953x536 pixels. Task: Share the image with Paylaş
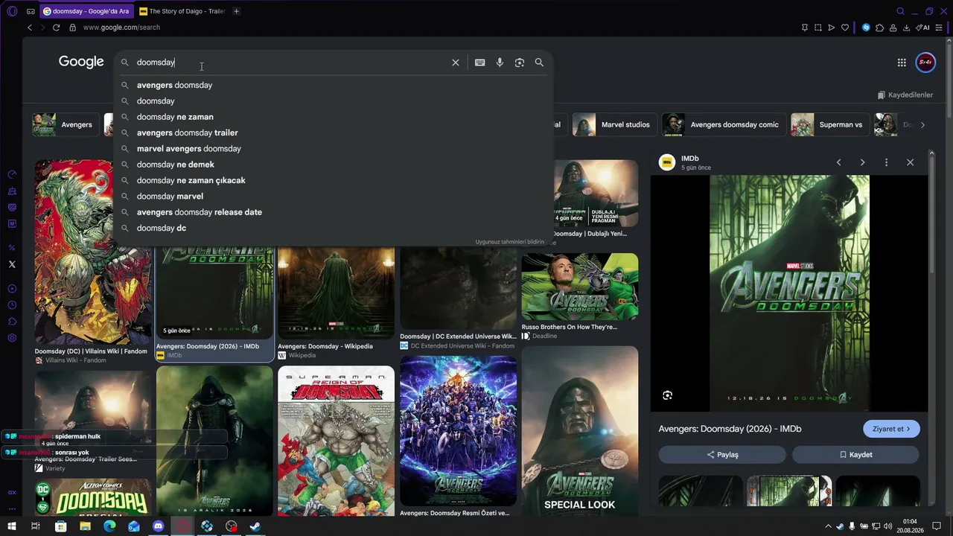[x=722, y=455]
